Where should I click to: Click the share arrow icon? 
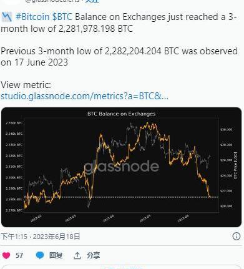(77, 255)
